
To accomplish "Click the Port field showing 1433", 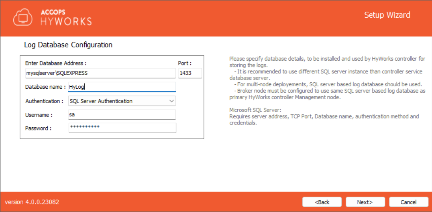I will (x=190, y=73).
